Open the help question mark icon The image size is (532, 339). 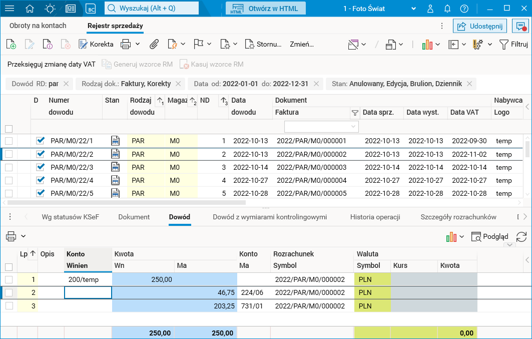464,9
